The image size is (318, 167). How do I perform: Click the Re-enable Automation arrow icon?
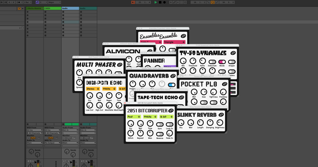click(178, 2)
